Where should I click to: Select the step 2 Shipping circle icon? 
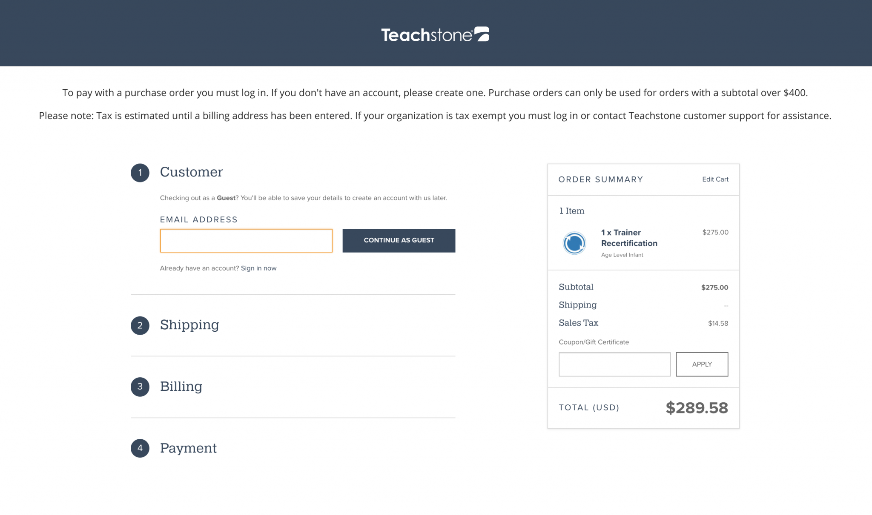coord(140,326)
